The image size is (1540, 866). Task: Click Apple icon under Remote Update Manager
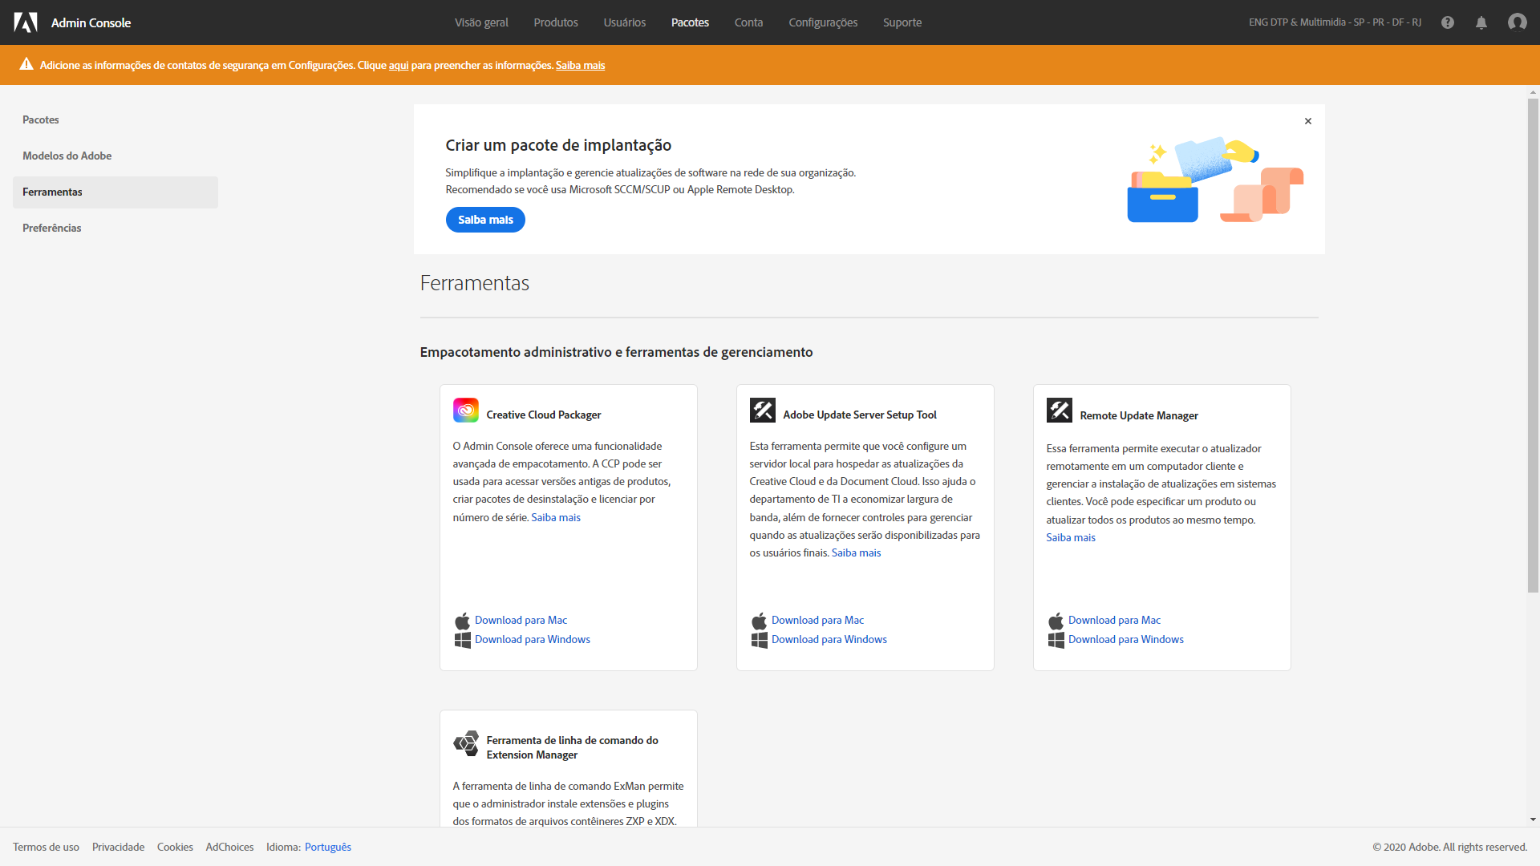click(x=1056, y=621)
